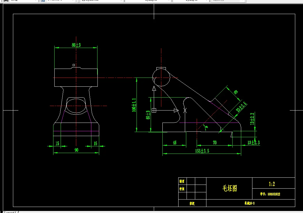Pick the angled 33±2.5 dimension text
This screenshot has width=303, height=213.
tap(241, 107)
